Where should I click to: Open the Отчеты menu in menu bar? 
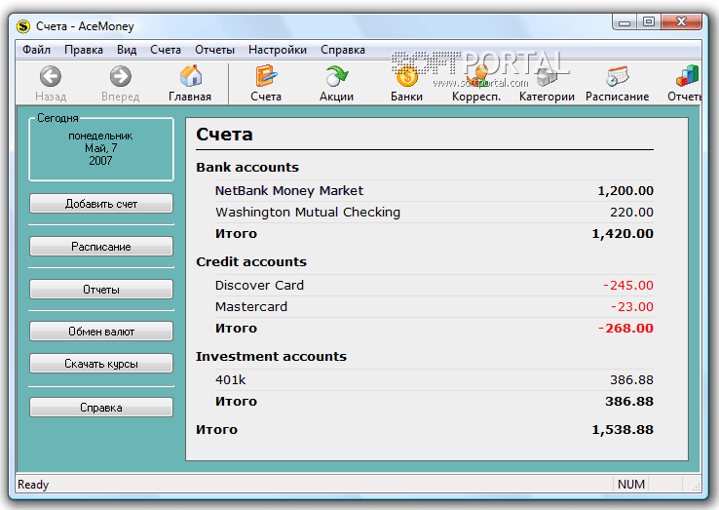(x=214, y=50)
